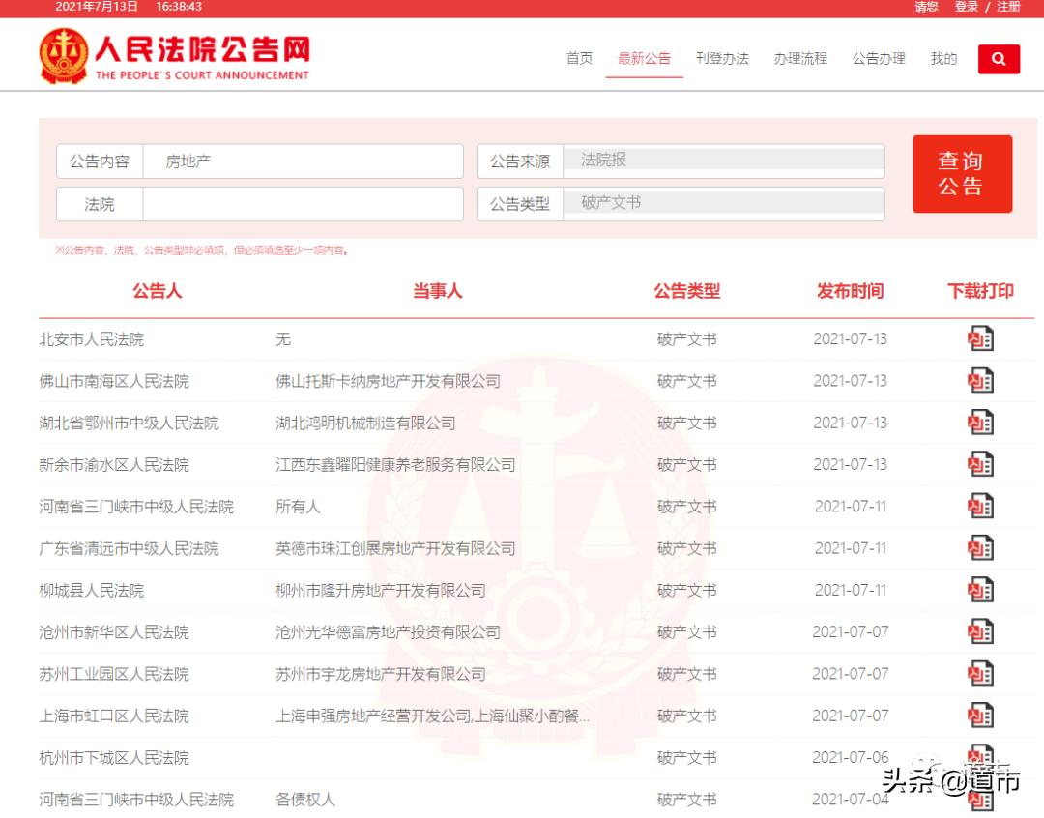Switch to the 首页 menu tab

click(579, 58)
